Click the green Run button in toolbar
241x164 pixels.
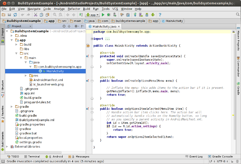tap(103, 15)
